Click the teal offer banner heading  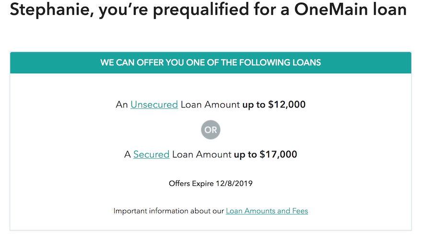coord(211,62)
